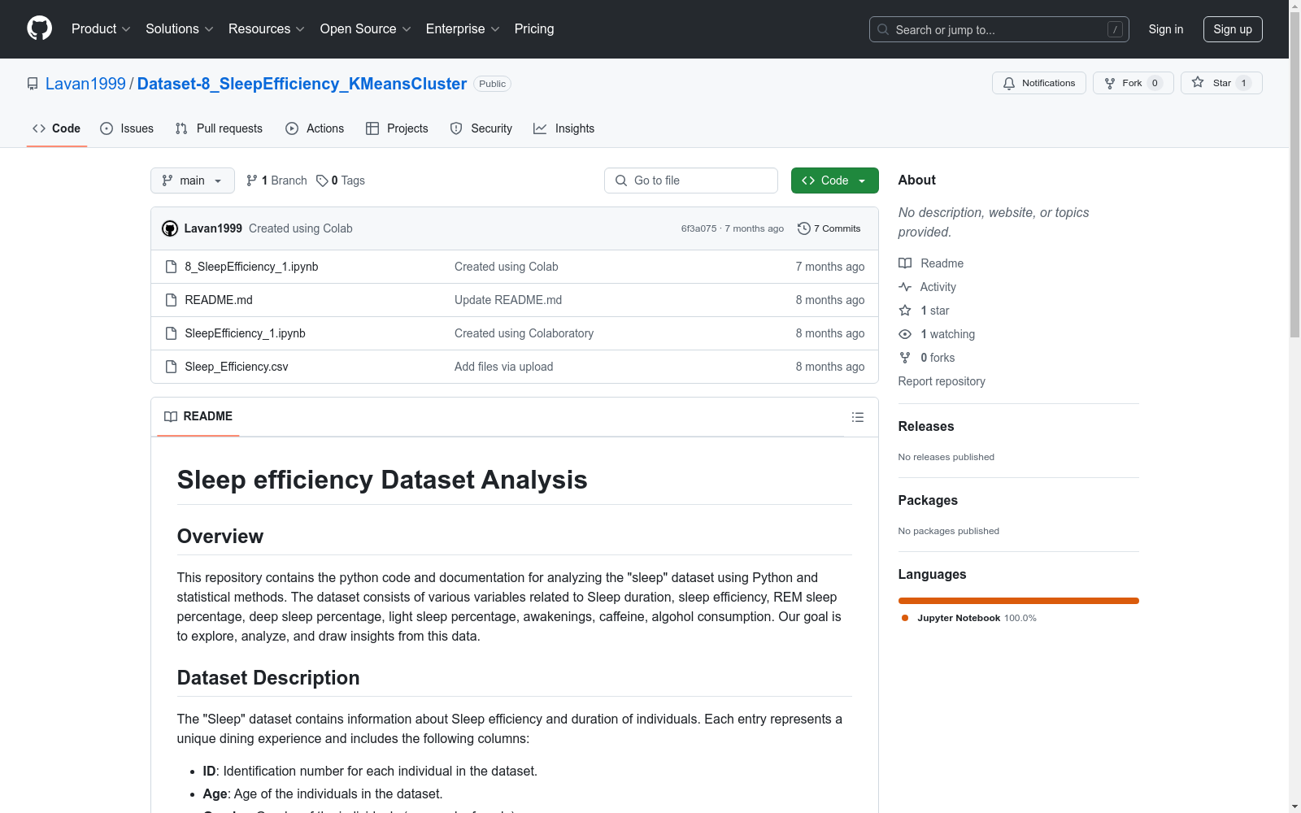1301x813 pixels.
Task: Open the 1 Branch link
Action: (276, 180)
